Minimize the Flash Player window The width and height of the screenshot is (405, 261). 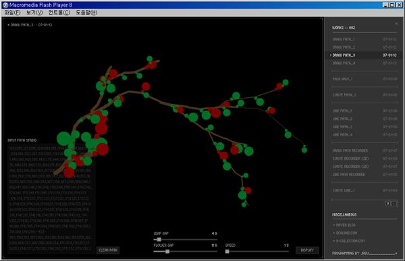pos(385,5)
